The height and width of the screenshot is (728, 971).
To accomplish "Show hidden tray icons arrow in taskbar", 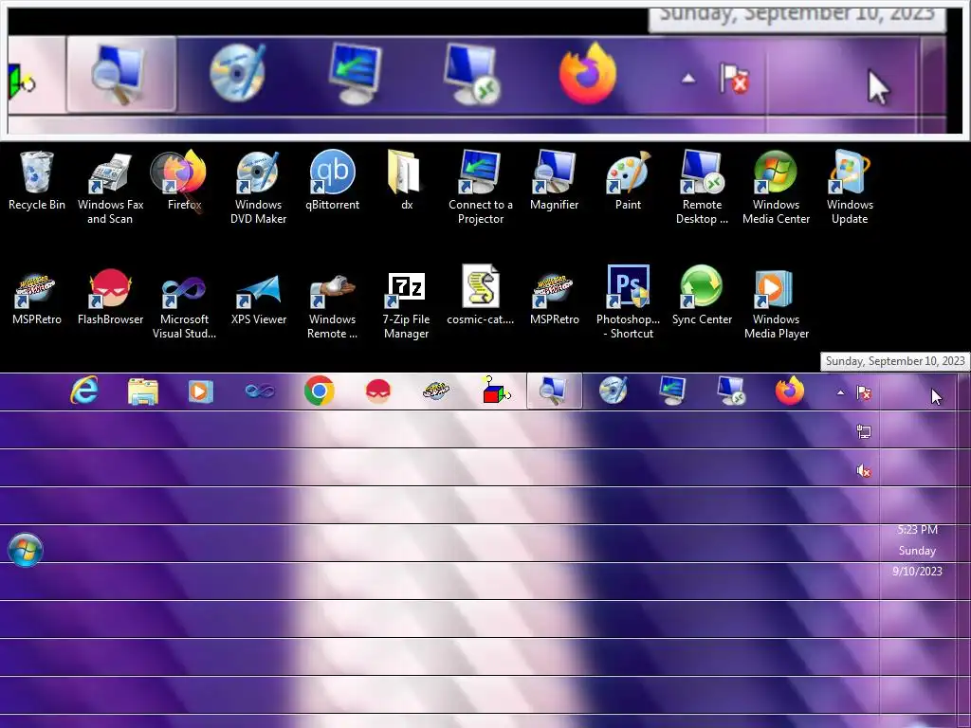I will click(x=840, y=392).
